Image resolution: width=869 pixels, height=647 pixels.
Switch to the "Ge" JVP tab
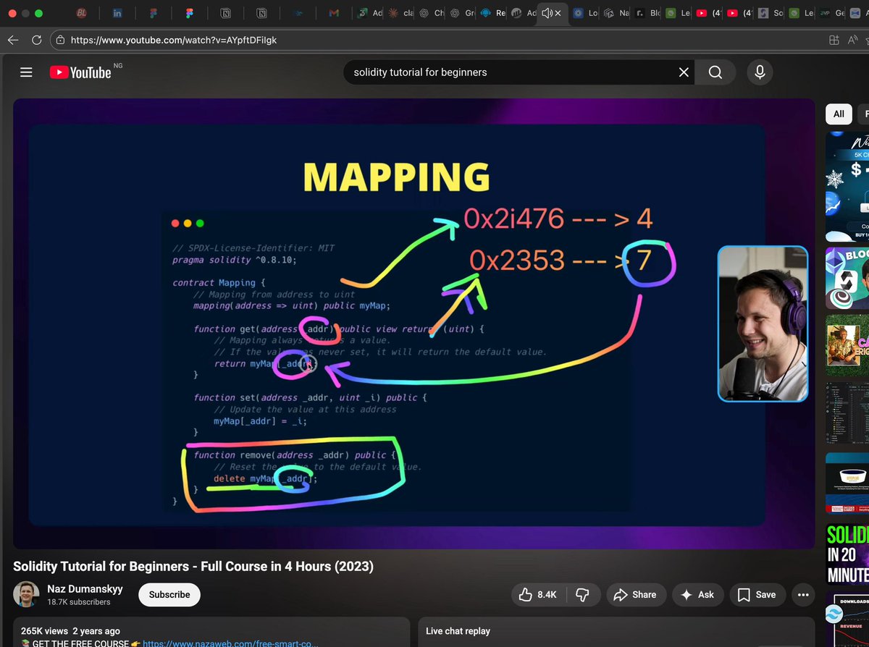(x=833, y=13)
